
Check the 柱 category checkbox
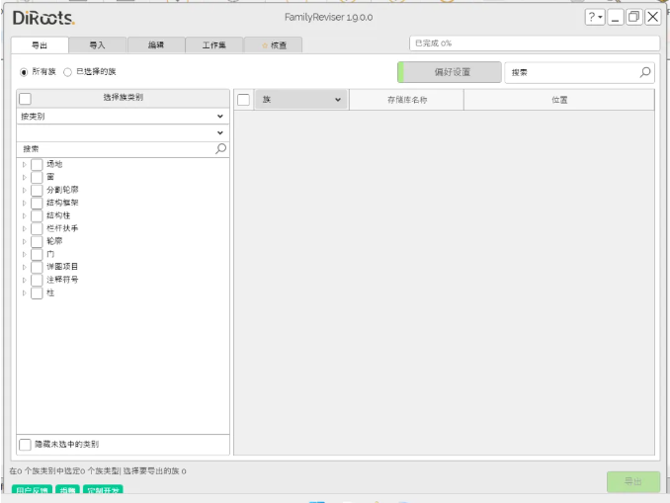click(x=37, y=293)
